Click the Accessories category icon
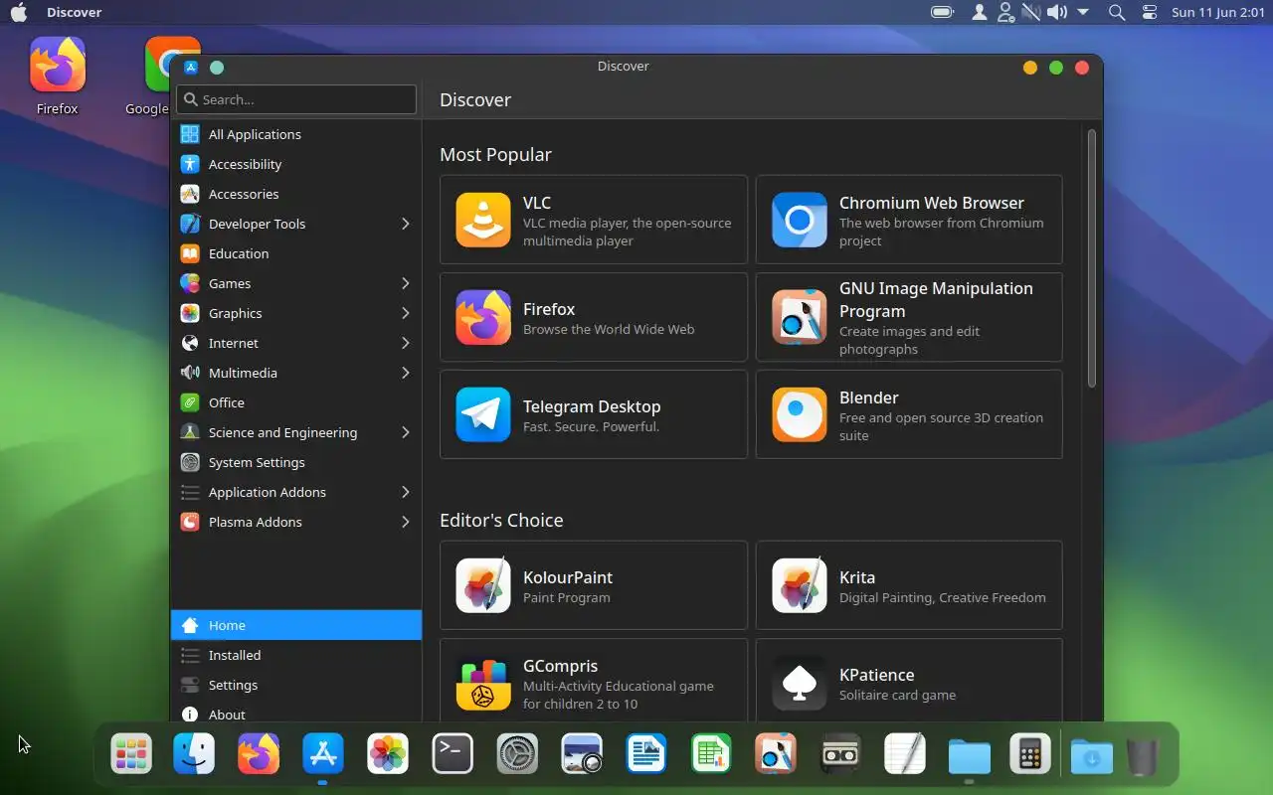1273x795 pixels. tap(190, 194)
